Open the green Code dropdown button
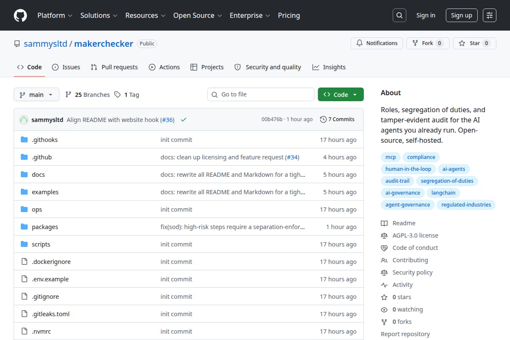 (341, 95)
